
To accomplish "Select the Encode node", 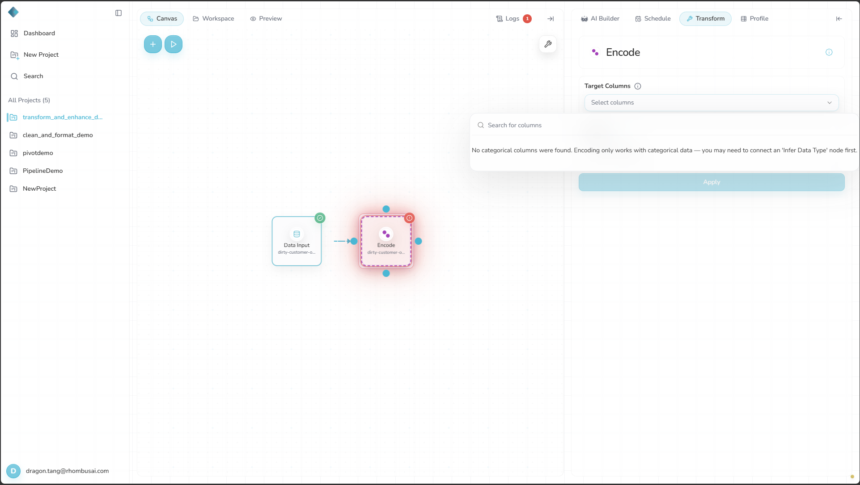I will [x=386, y=241].
